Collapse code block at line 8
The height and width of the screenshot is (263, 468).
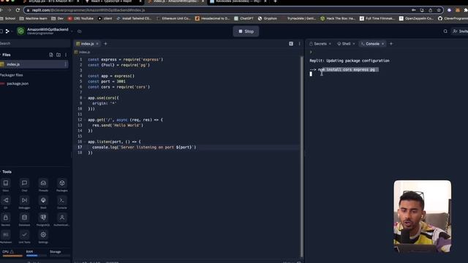85,98
